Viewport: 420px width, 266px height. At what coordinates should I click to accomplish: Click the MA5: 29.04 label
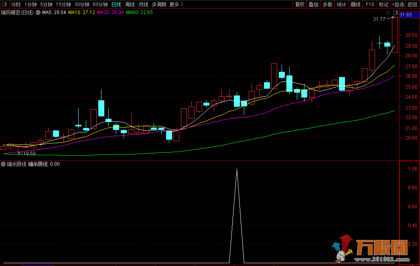(54, 12)
